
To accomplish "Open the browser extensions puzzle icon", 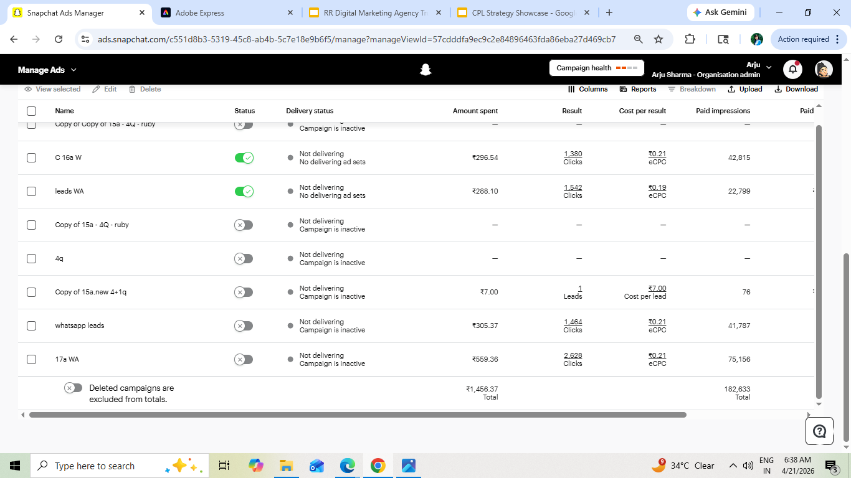I will tap(690, 39).
